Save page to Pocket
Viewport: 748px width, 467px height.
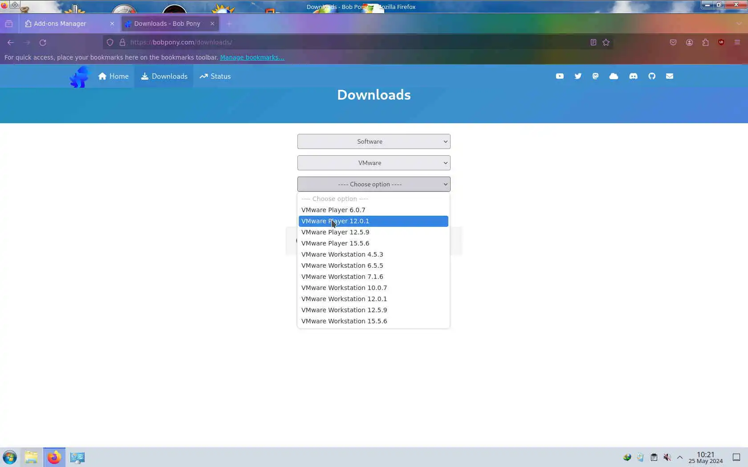[673, 42]
